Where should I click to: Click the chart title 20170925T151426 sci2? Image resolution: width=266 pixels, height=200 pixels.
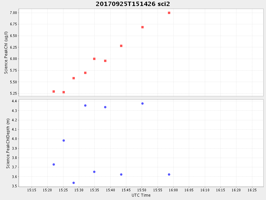coord(133,4)
